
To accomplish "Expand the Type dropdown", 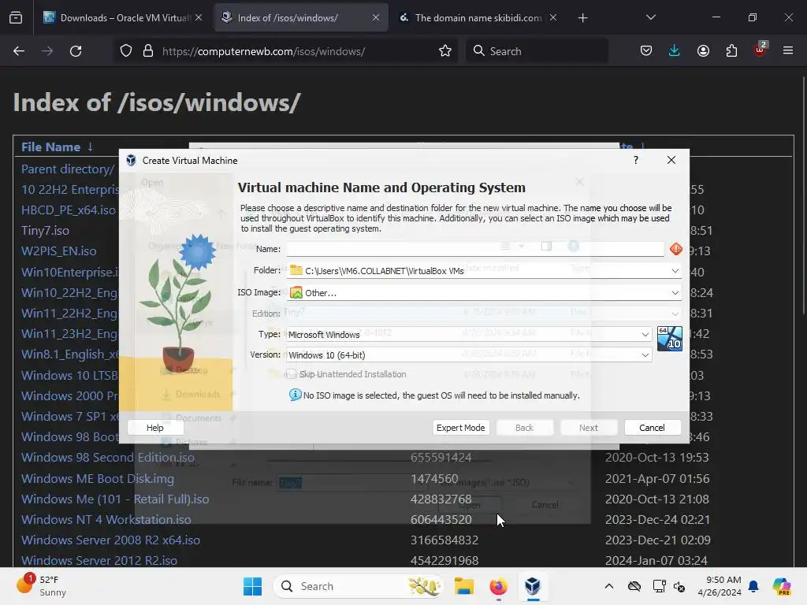I will [645, 334].
